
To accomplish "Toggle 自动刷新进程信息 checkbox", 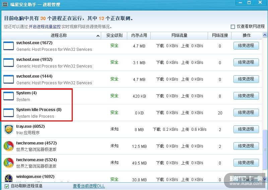I will coord(7,186).
